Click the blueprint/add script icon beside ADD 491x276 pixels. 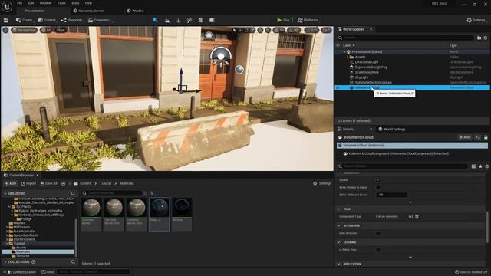point(477,137)
